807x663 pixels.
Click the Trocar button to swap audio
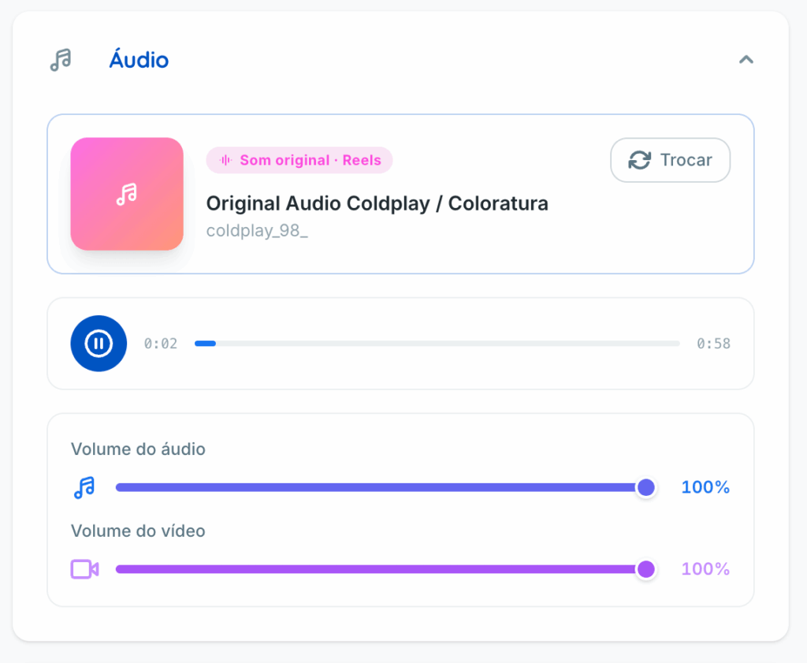point(670,160)
